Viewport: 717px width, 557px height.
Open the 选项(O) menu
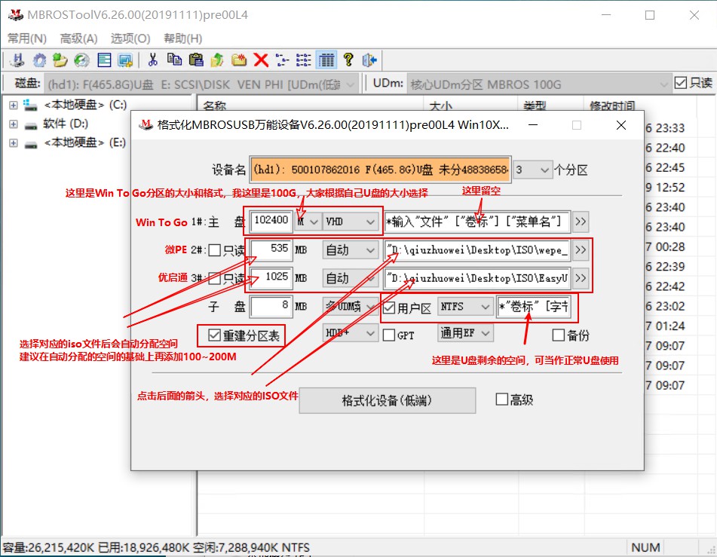point(128,38)
